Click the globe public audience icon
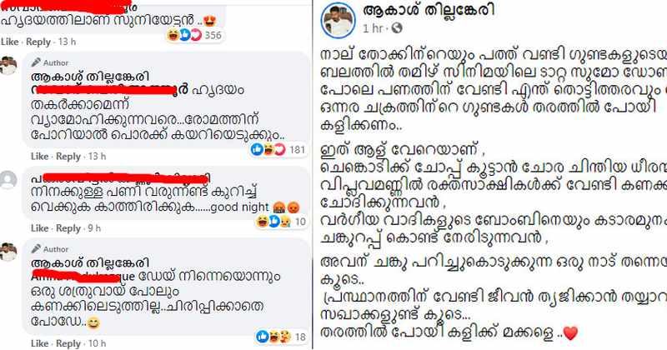The height and width of the screenshot is (350, 667). [397, 28]
